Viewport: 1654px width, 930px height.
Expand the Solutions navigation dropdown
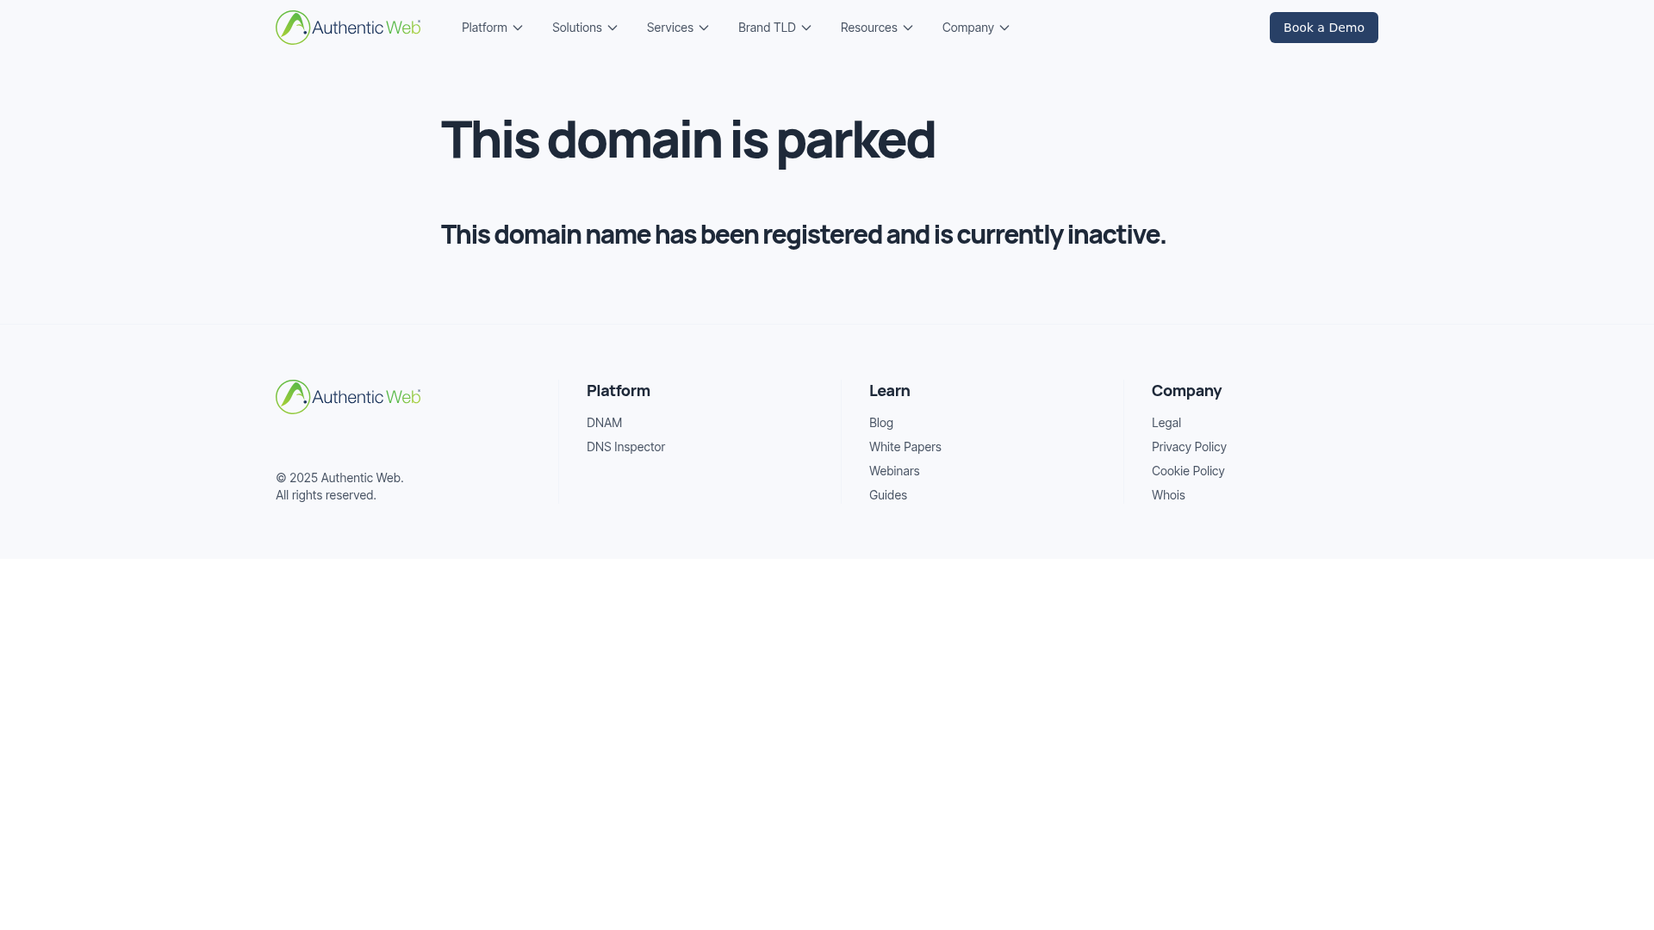click(584, 27)
